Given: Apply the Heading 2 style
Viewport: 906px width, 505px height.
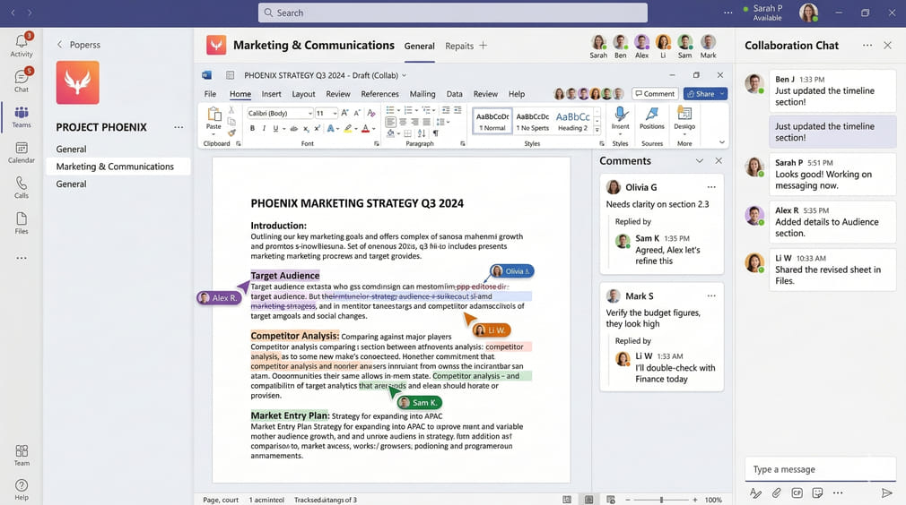Looking at the screenshot, I should click(572, 121).
